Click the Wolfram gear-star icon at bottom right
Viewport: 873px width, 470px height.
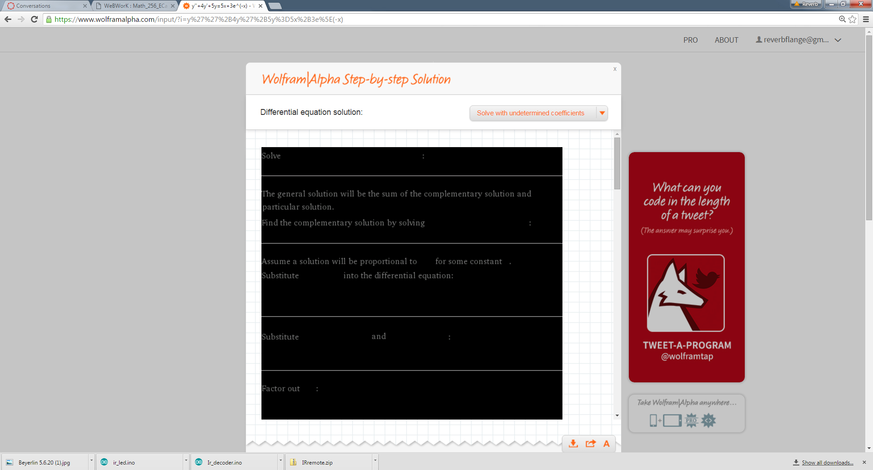(708, 421)
